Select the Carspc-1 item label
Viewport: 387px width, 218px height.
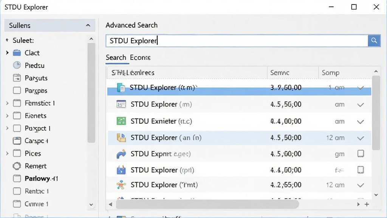click(x=36, y=141)
